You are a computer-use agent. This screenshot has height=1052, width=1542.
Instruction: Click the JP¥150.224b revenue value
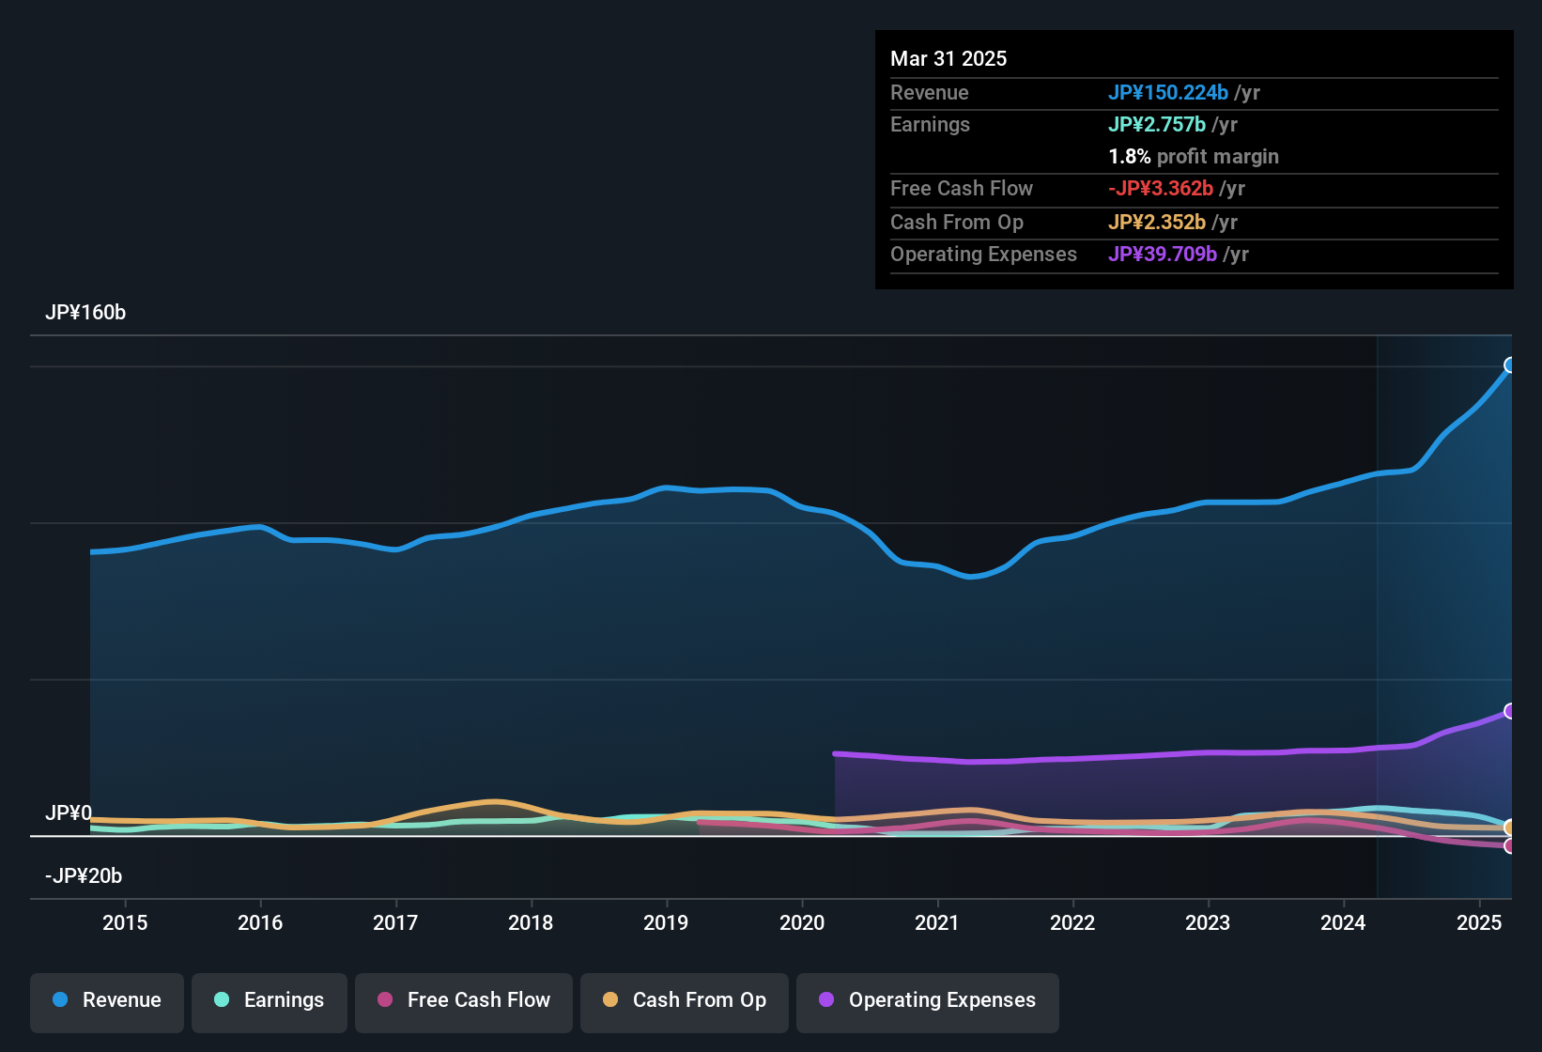[x=1168, y=92]
